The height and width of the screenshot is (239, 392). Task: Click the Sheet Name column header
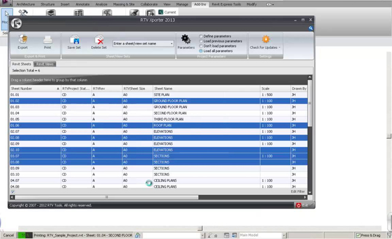(206, 89)
